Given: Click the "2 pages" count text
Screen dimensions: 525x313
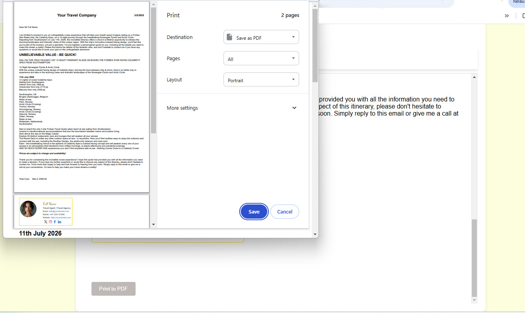Looking at the screenshot, I should pyautogui.click(x=290, y=15).
